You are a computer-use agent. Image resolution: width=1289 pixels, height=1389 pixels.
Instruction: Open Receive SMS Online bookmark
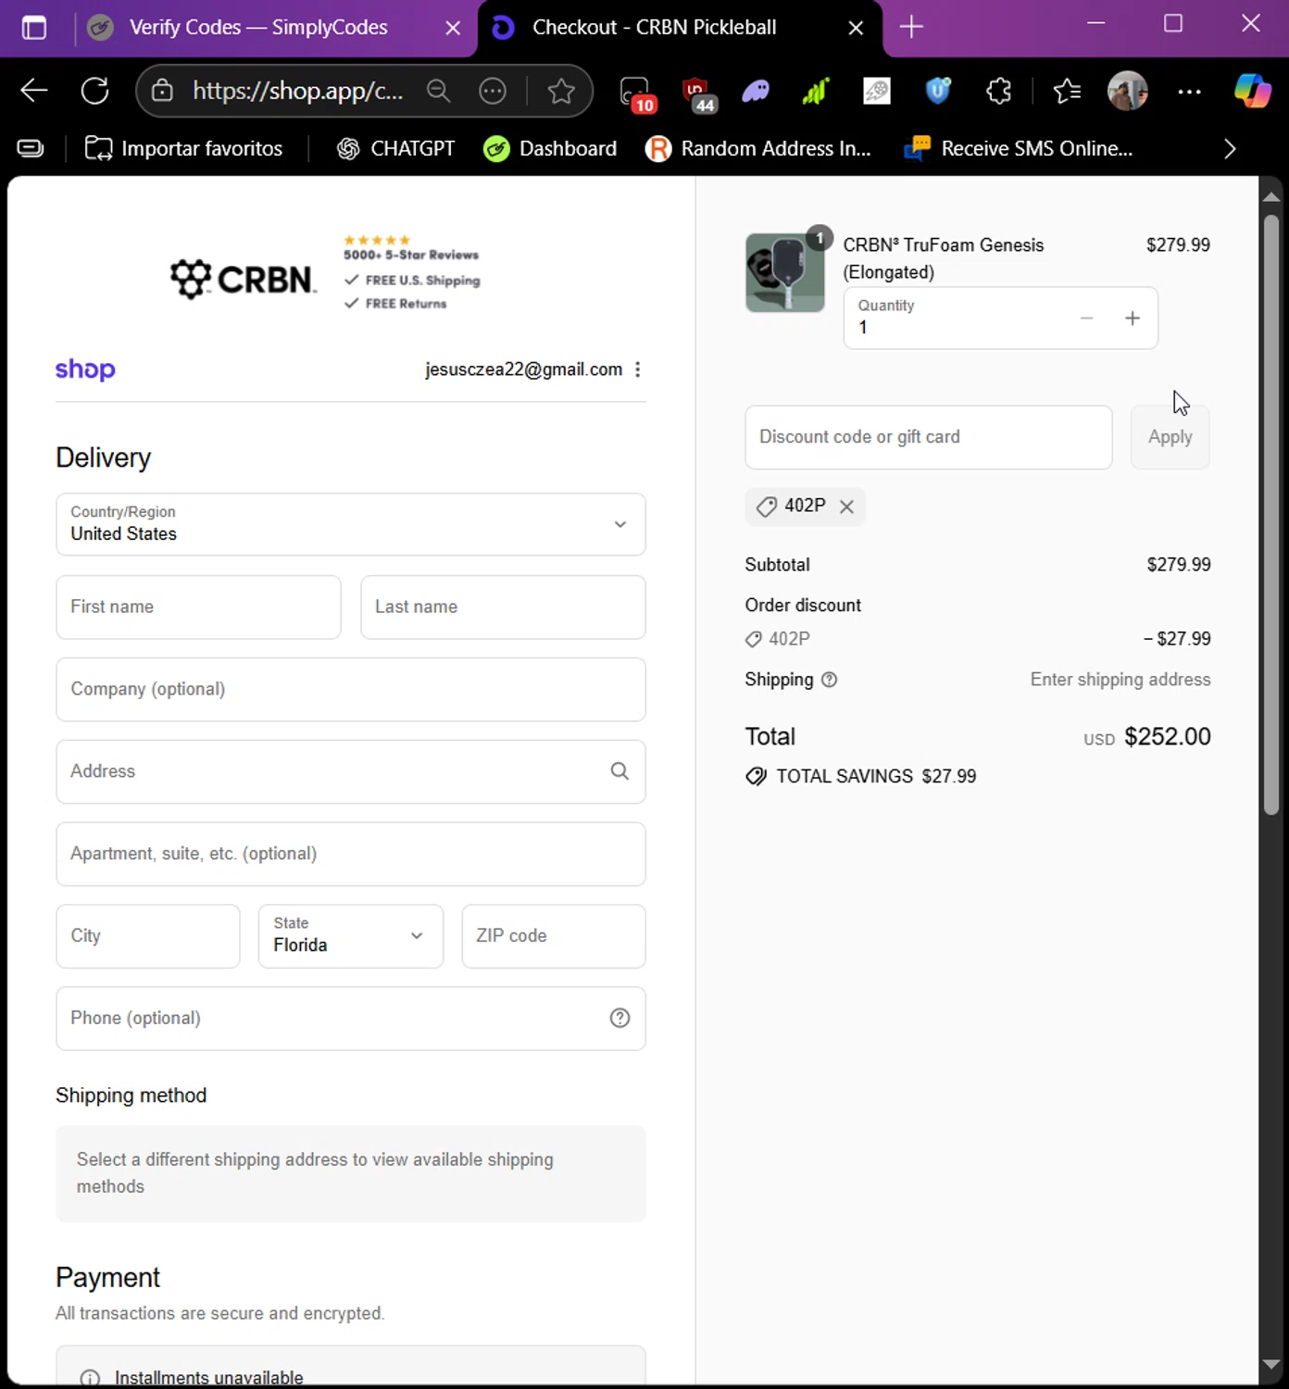1019,148
